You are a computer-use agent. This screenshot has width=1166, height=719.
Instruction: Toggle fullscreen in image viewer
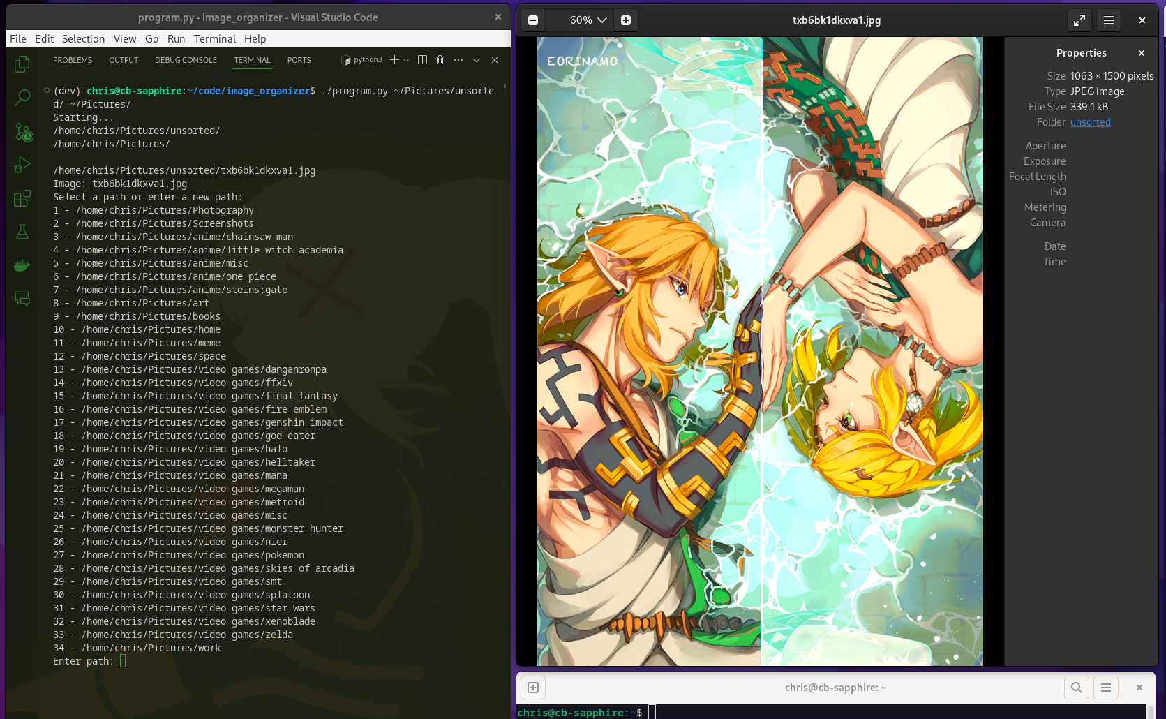click(1079, 20)
